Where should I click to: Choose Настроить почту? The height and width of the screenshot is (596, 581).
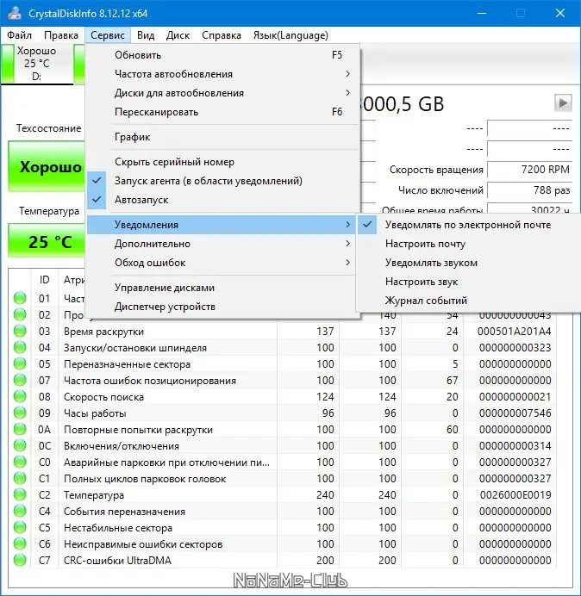coord(469,244)
